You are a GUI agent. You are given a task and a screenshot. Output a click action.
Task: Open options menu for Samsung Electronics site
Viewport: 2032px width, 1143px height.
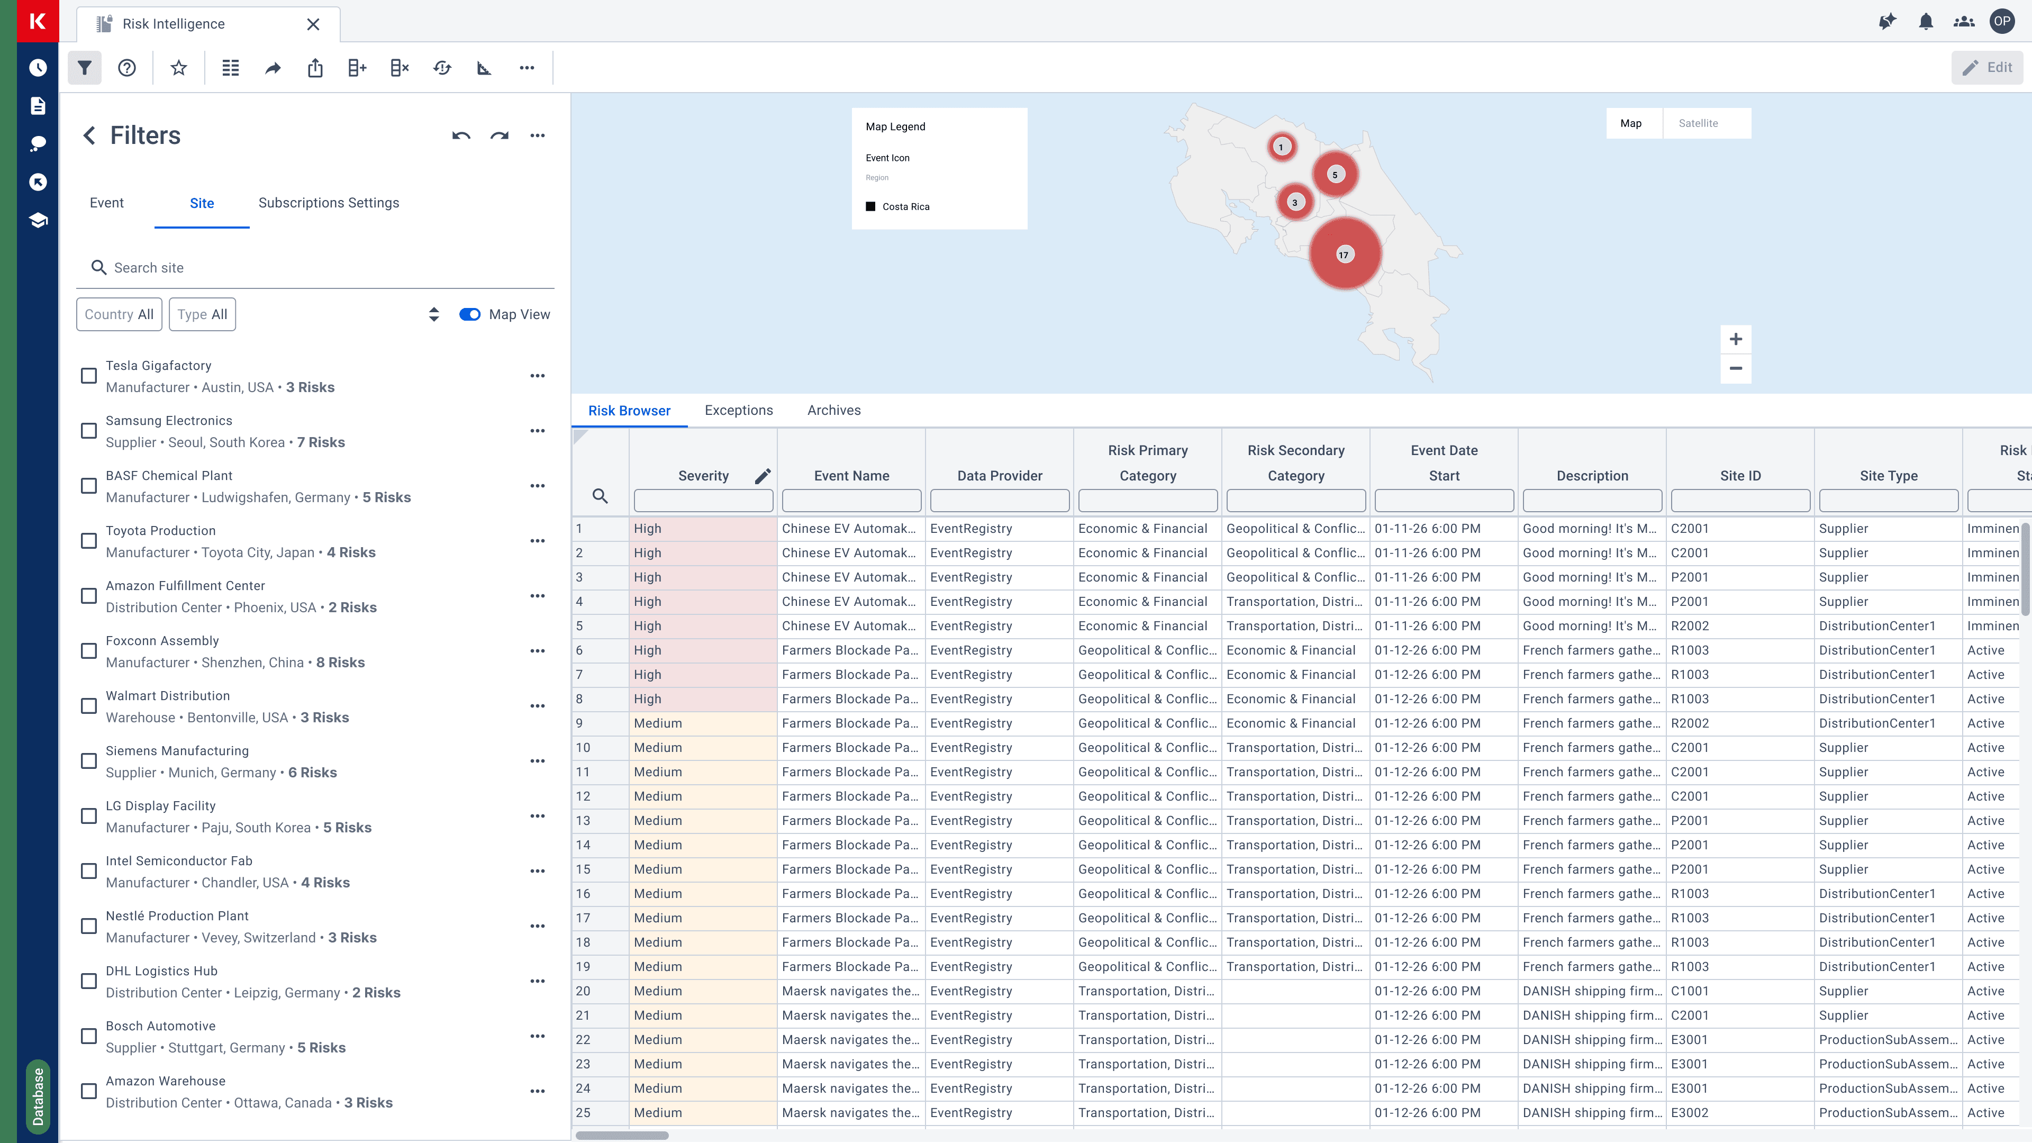pyautogui.click(x=537, y=431)
